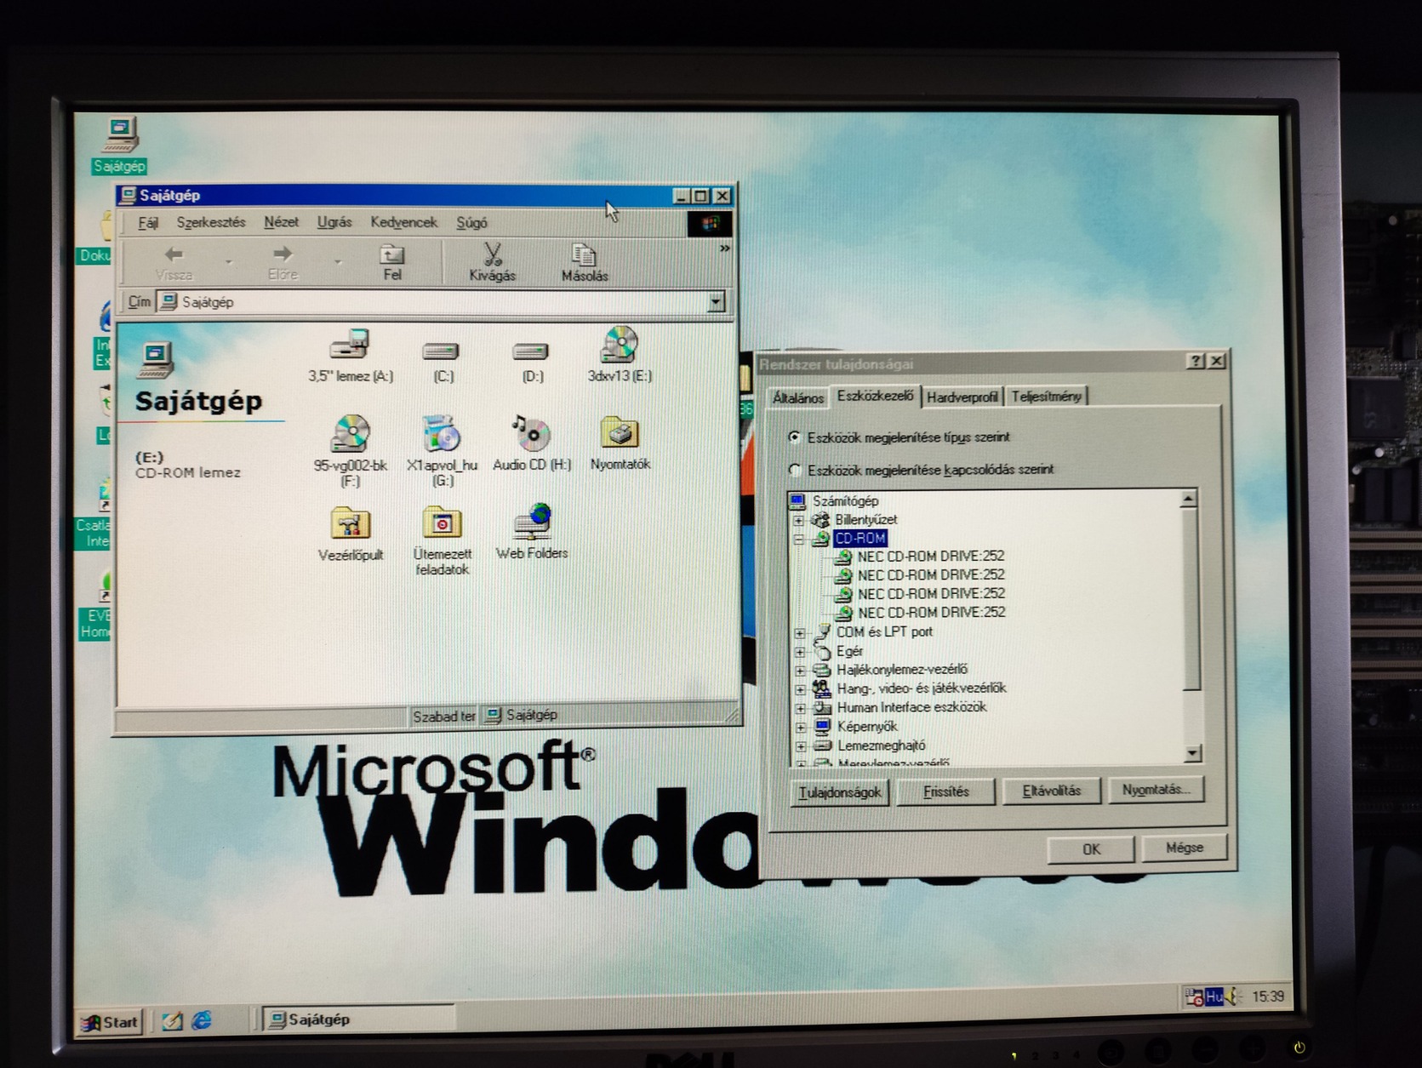Click the Előre forward arrow toolbar button
The height and width of the screenshot is (1068, 1422).
[x=283, y=263]
